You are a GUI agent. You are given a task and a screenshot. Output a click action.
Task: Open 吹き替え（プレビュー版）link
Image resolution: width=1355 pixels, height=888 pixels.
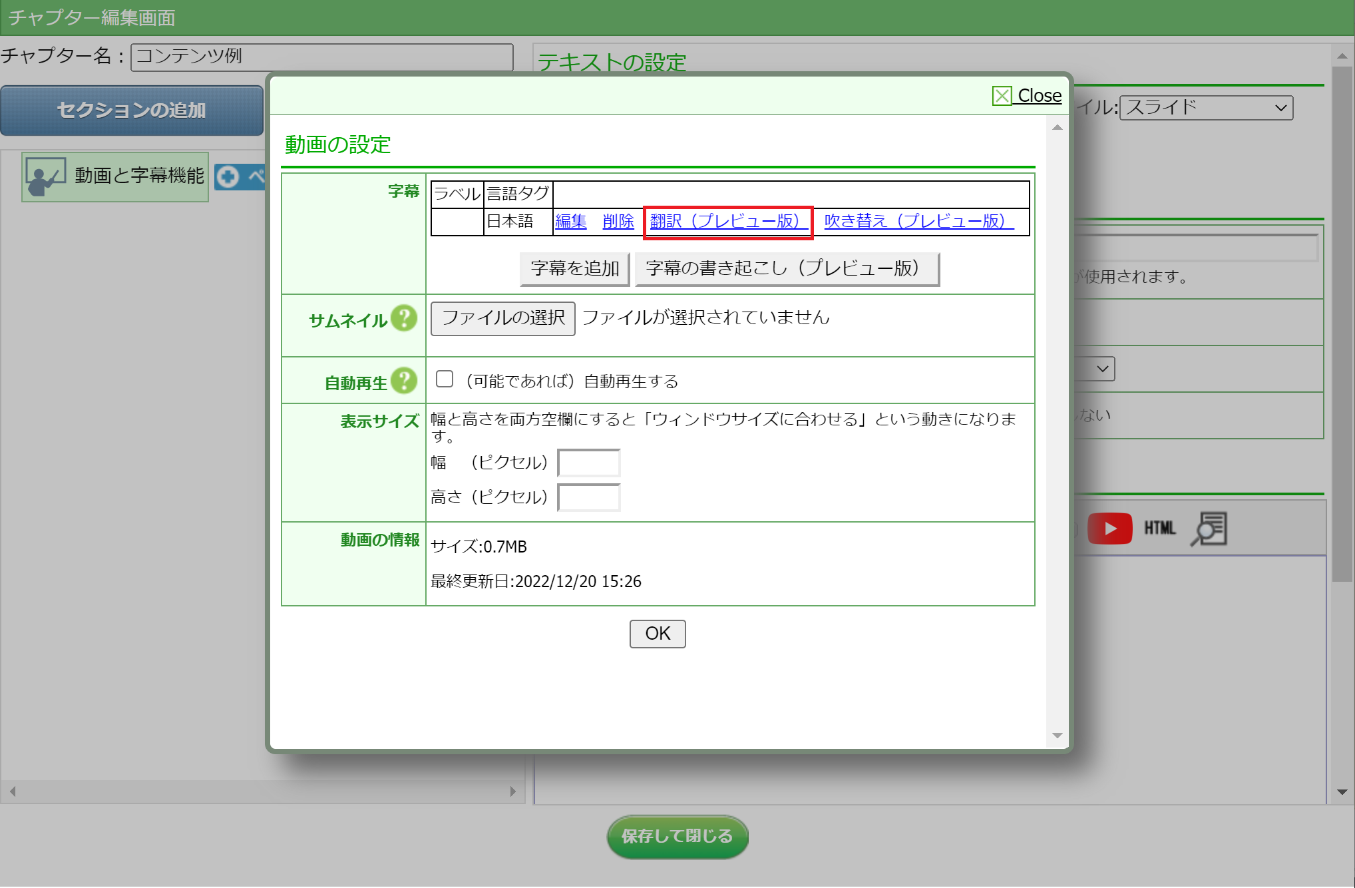pos(918,221)
